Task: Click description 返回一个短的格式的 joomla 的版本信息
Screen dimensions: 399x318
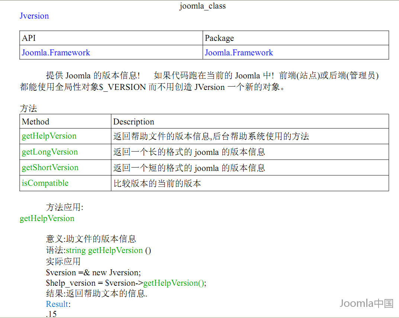Action: [x=189, y=168]
